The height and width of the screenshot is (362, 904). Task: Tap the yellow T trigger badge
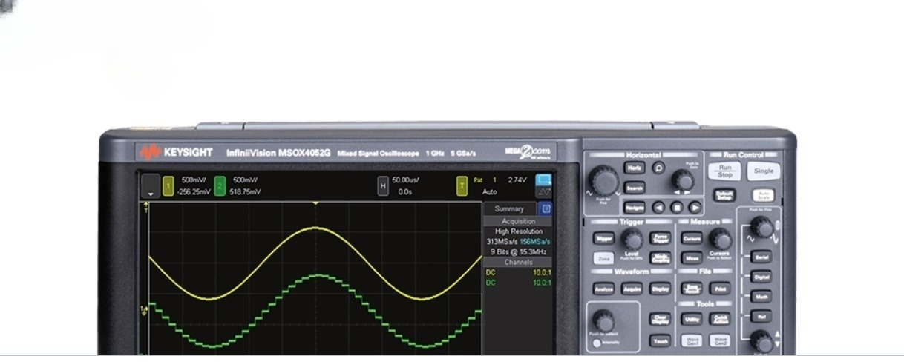point(462,185)
